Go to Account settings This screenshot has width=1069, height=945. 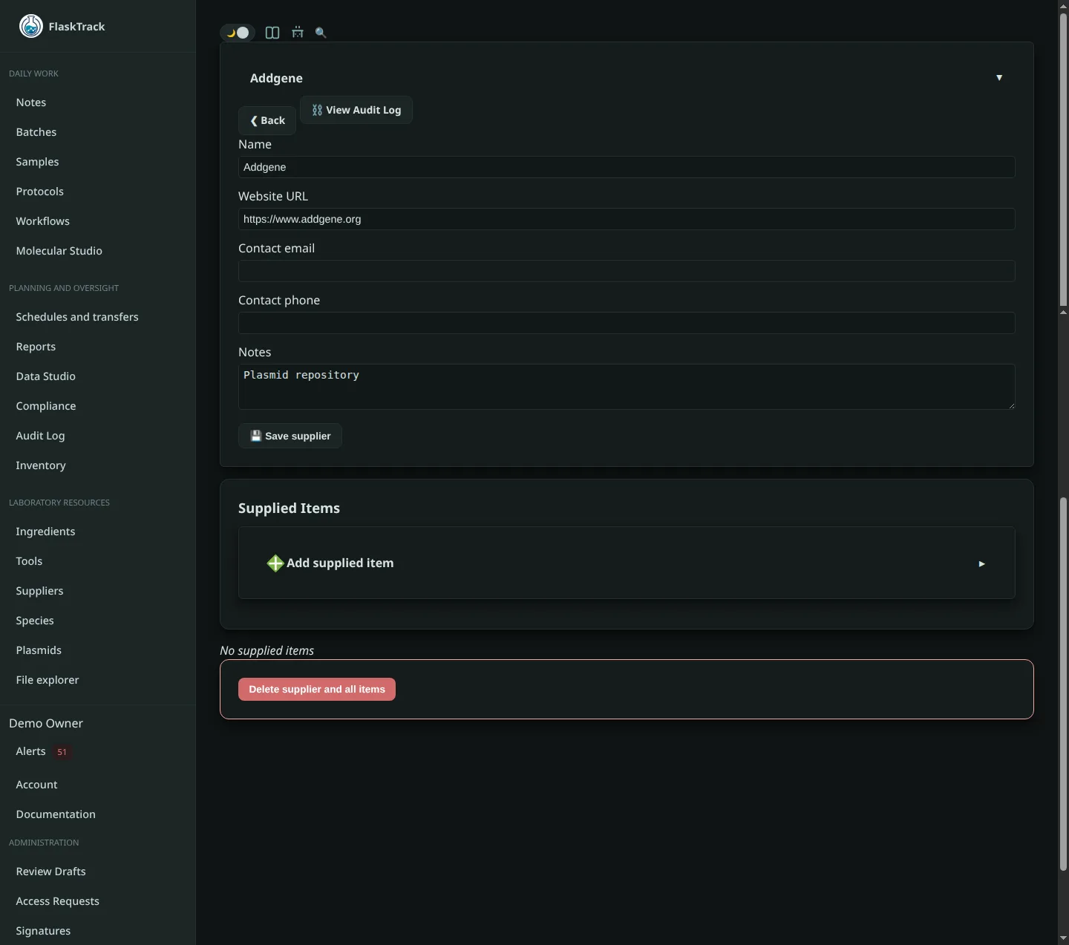click(x=36, y=785)
